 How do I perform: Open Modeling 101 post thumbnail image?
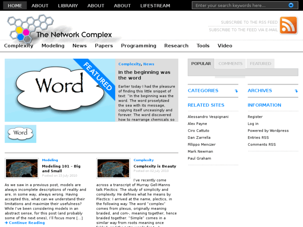tap(22, 168)
